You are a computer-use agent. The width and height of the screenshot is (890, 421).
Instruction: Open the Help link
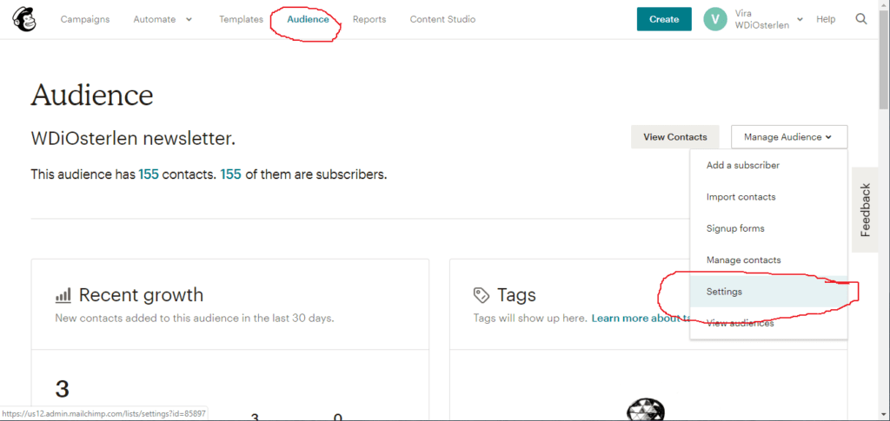tap(826, 19)
